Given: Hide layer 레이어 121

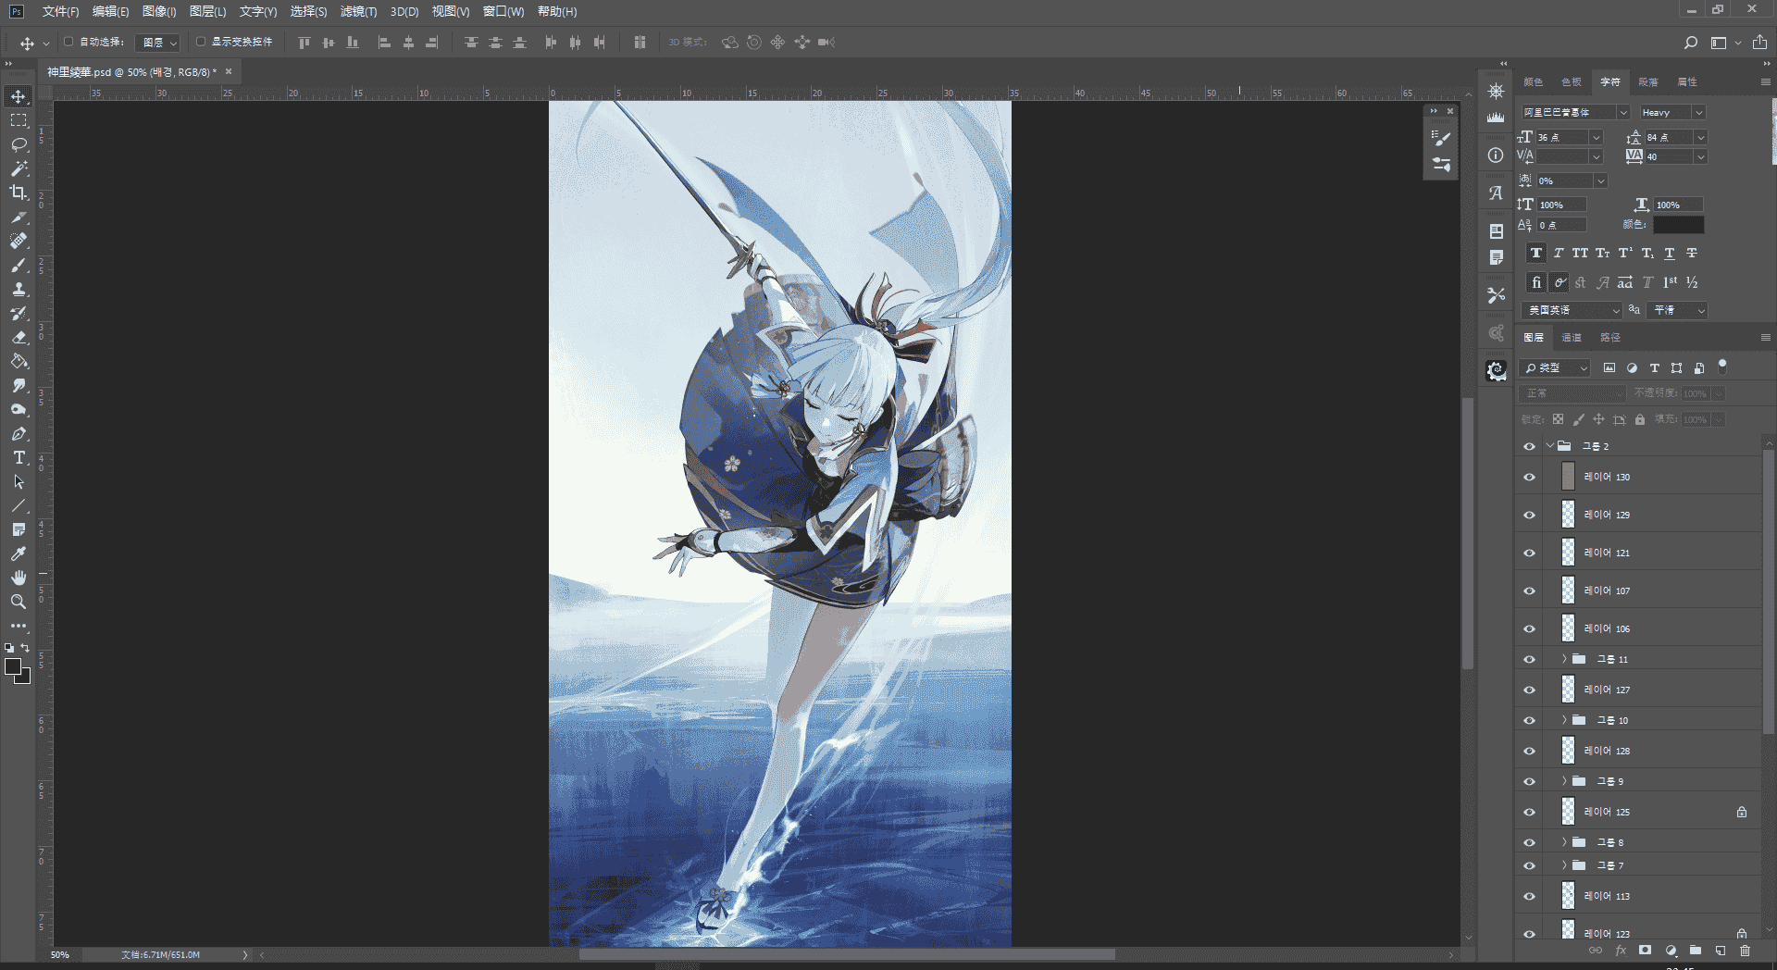Looking at the screenshot, I should pos(1529,553).
